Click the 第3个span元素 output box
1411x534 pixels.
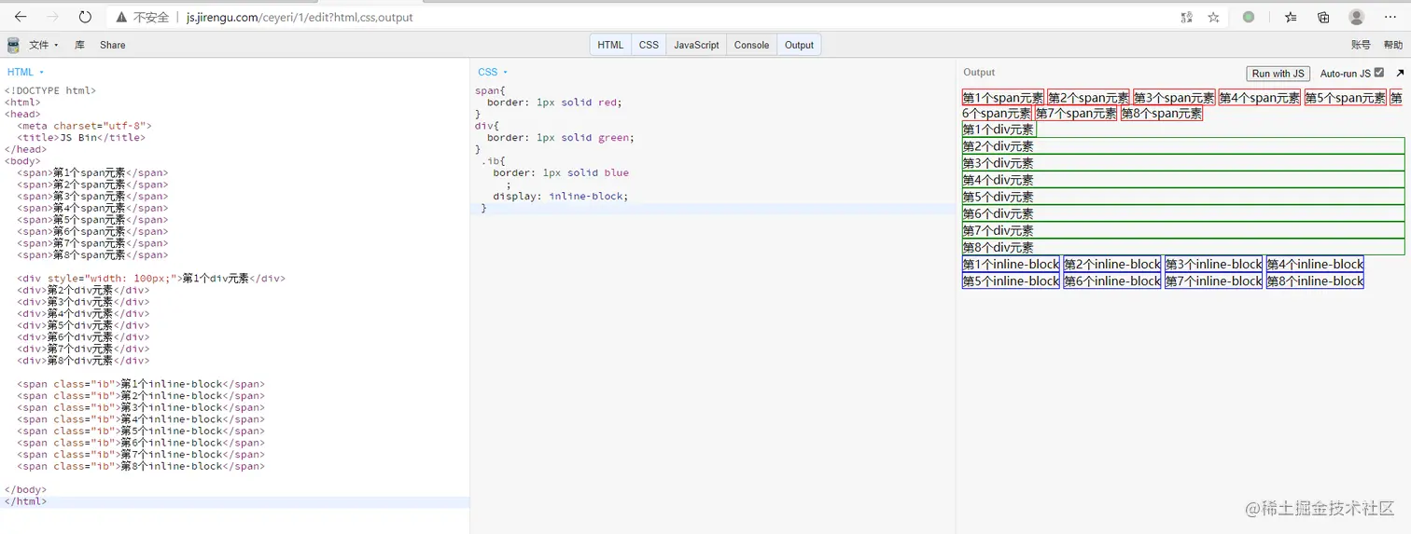point(1174,98)
